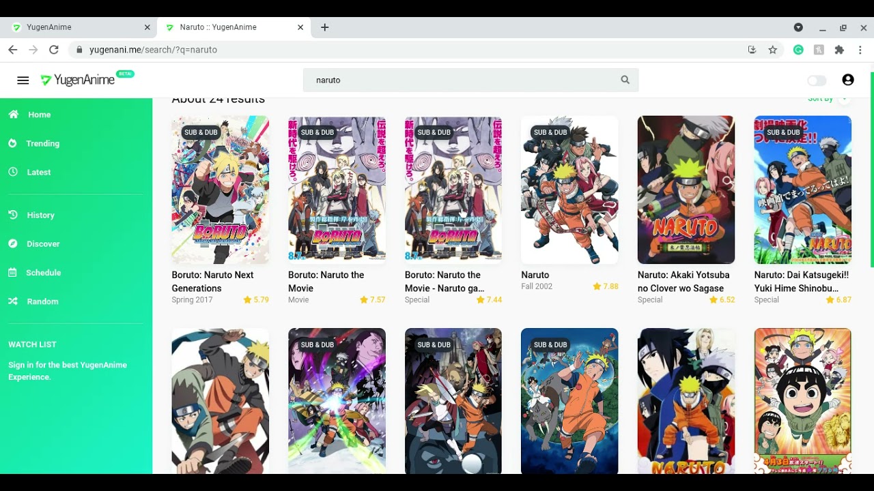Viewport: 874px width, 491px height.
Task: Open Naruto: Akaki Yotsuba poster
Action: pyautogui.click(x=686, y=190)
